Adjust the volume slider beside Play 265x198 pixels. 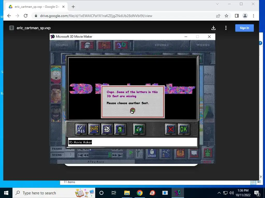[138, 153]
